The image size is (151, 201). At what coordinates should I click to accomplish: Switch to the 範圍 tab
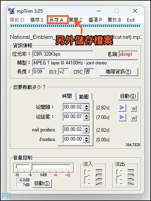pyautogui.click(x=84, y=96)
